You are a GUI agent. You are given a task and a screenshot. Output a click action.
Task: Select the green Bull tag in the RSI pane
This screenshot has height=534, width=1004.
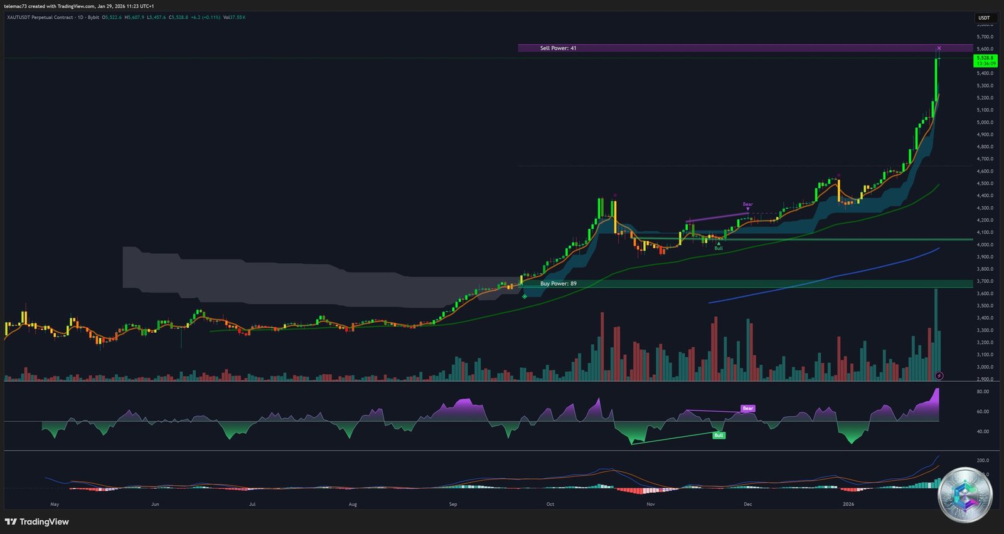coord(719,435)
